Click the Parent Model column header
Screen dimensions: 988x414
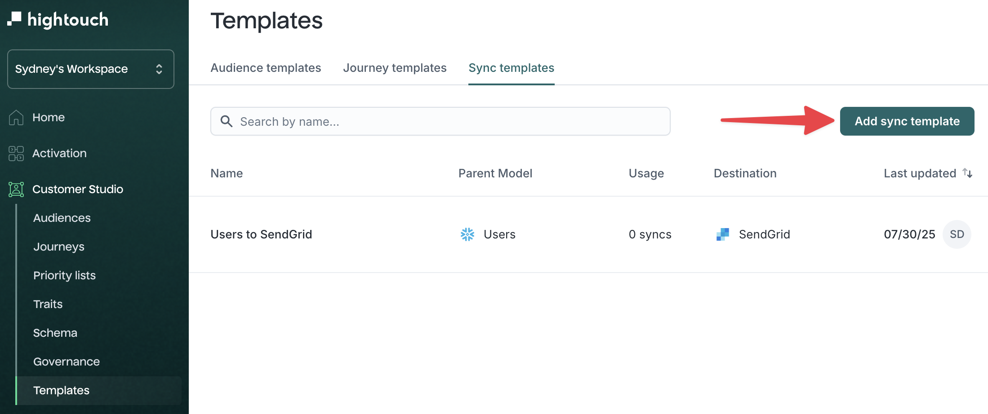495,173
